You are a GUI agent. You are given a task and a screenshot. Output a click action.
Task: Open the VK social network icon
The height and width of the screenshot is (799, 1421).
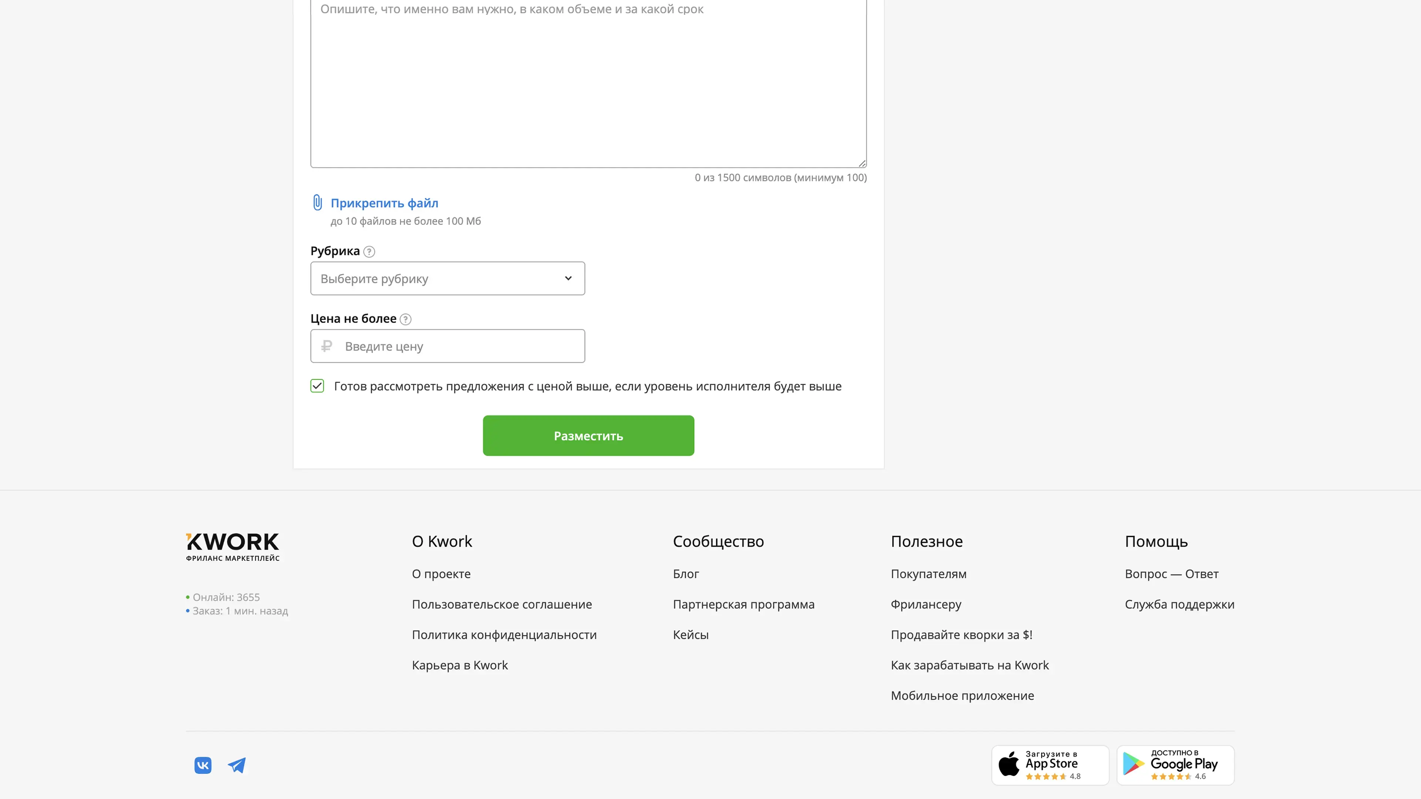203,765
